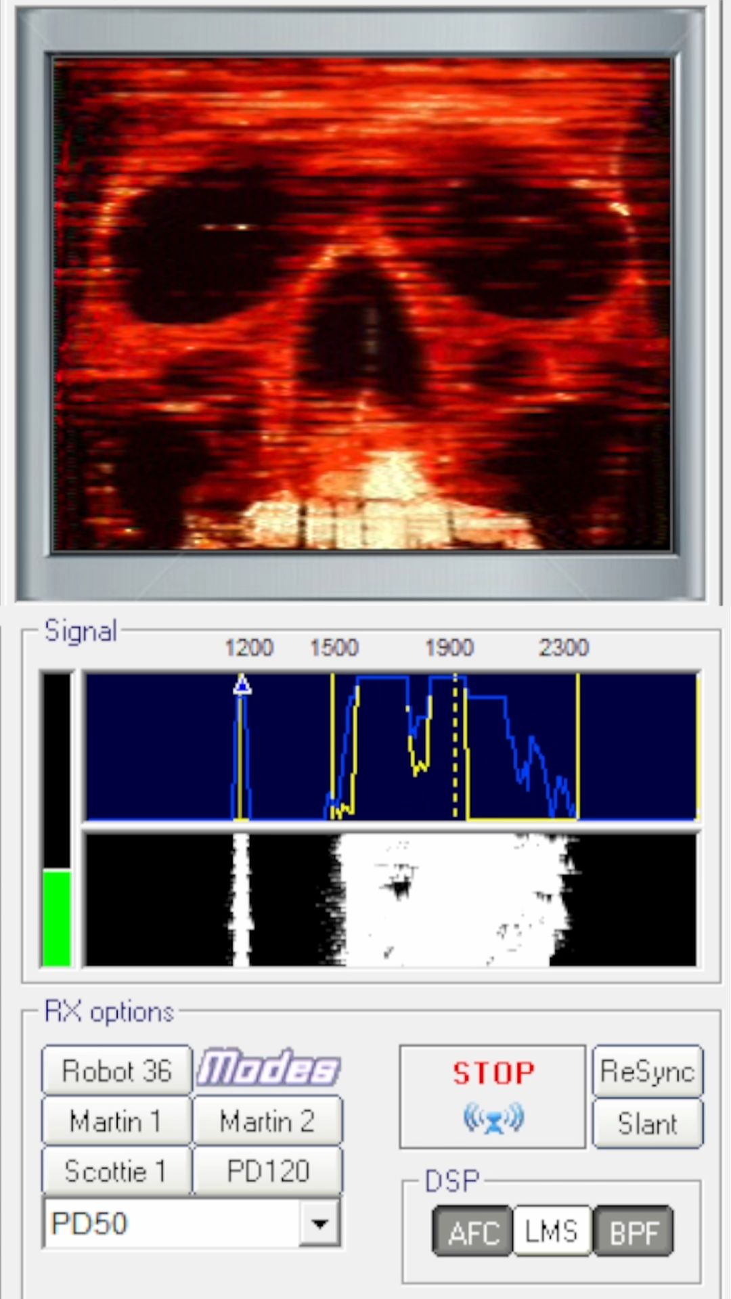Image resolution: width=731 pixels, height=1299 pixels.
Task: Click the ReSync button
Action: tap(648, 1071)
